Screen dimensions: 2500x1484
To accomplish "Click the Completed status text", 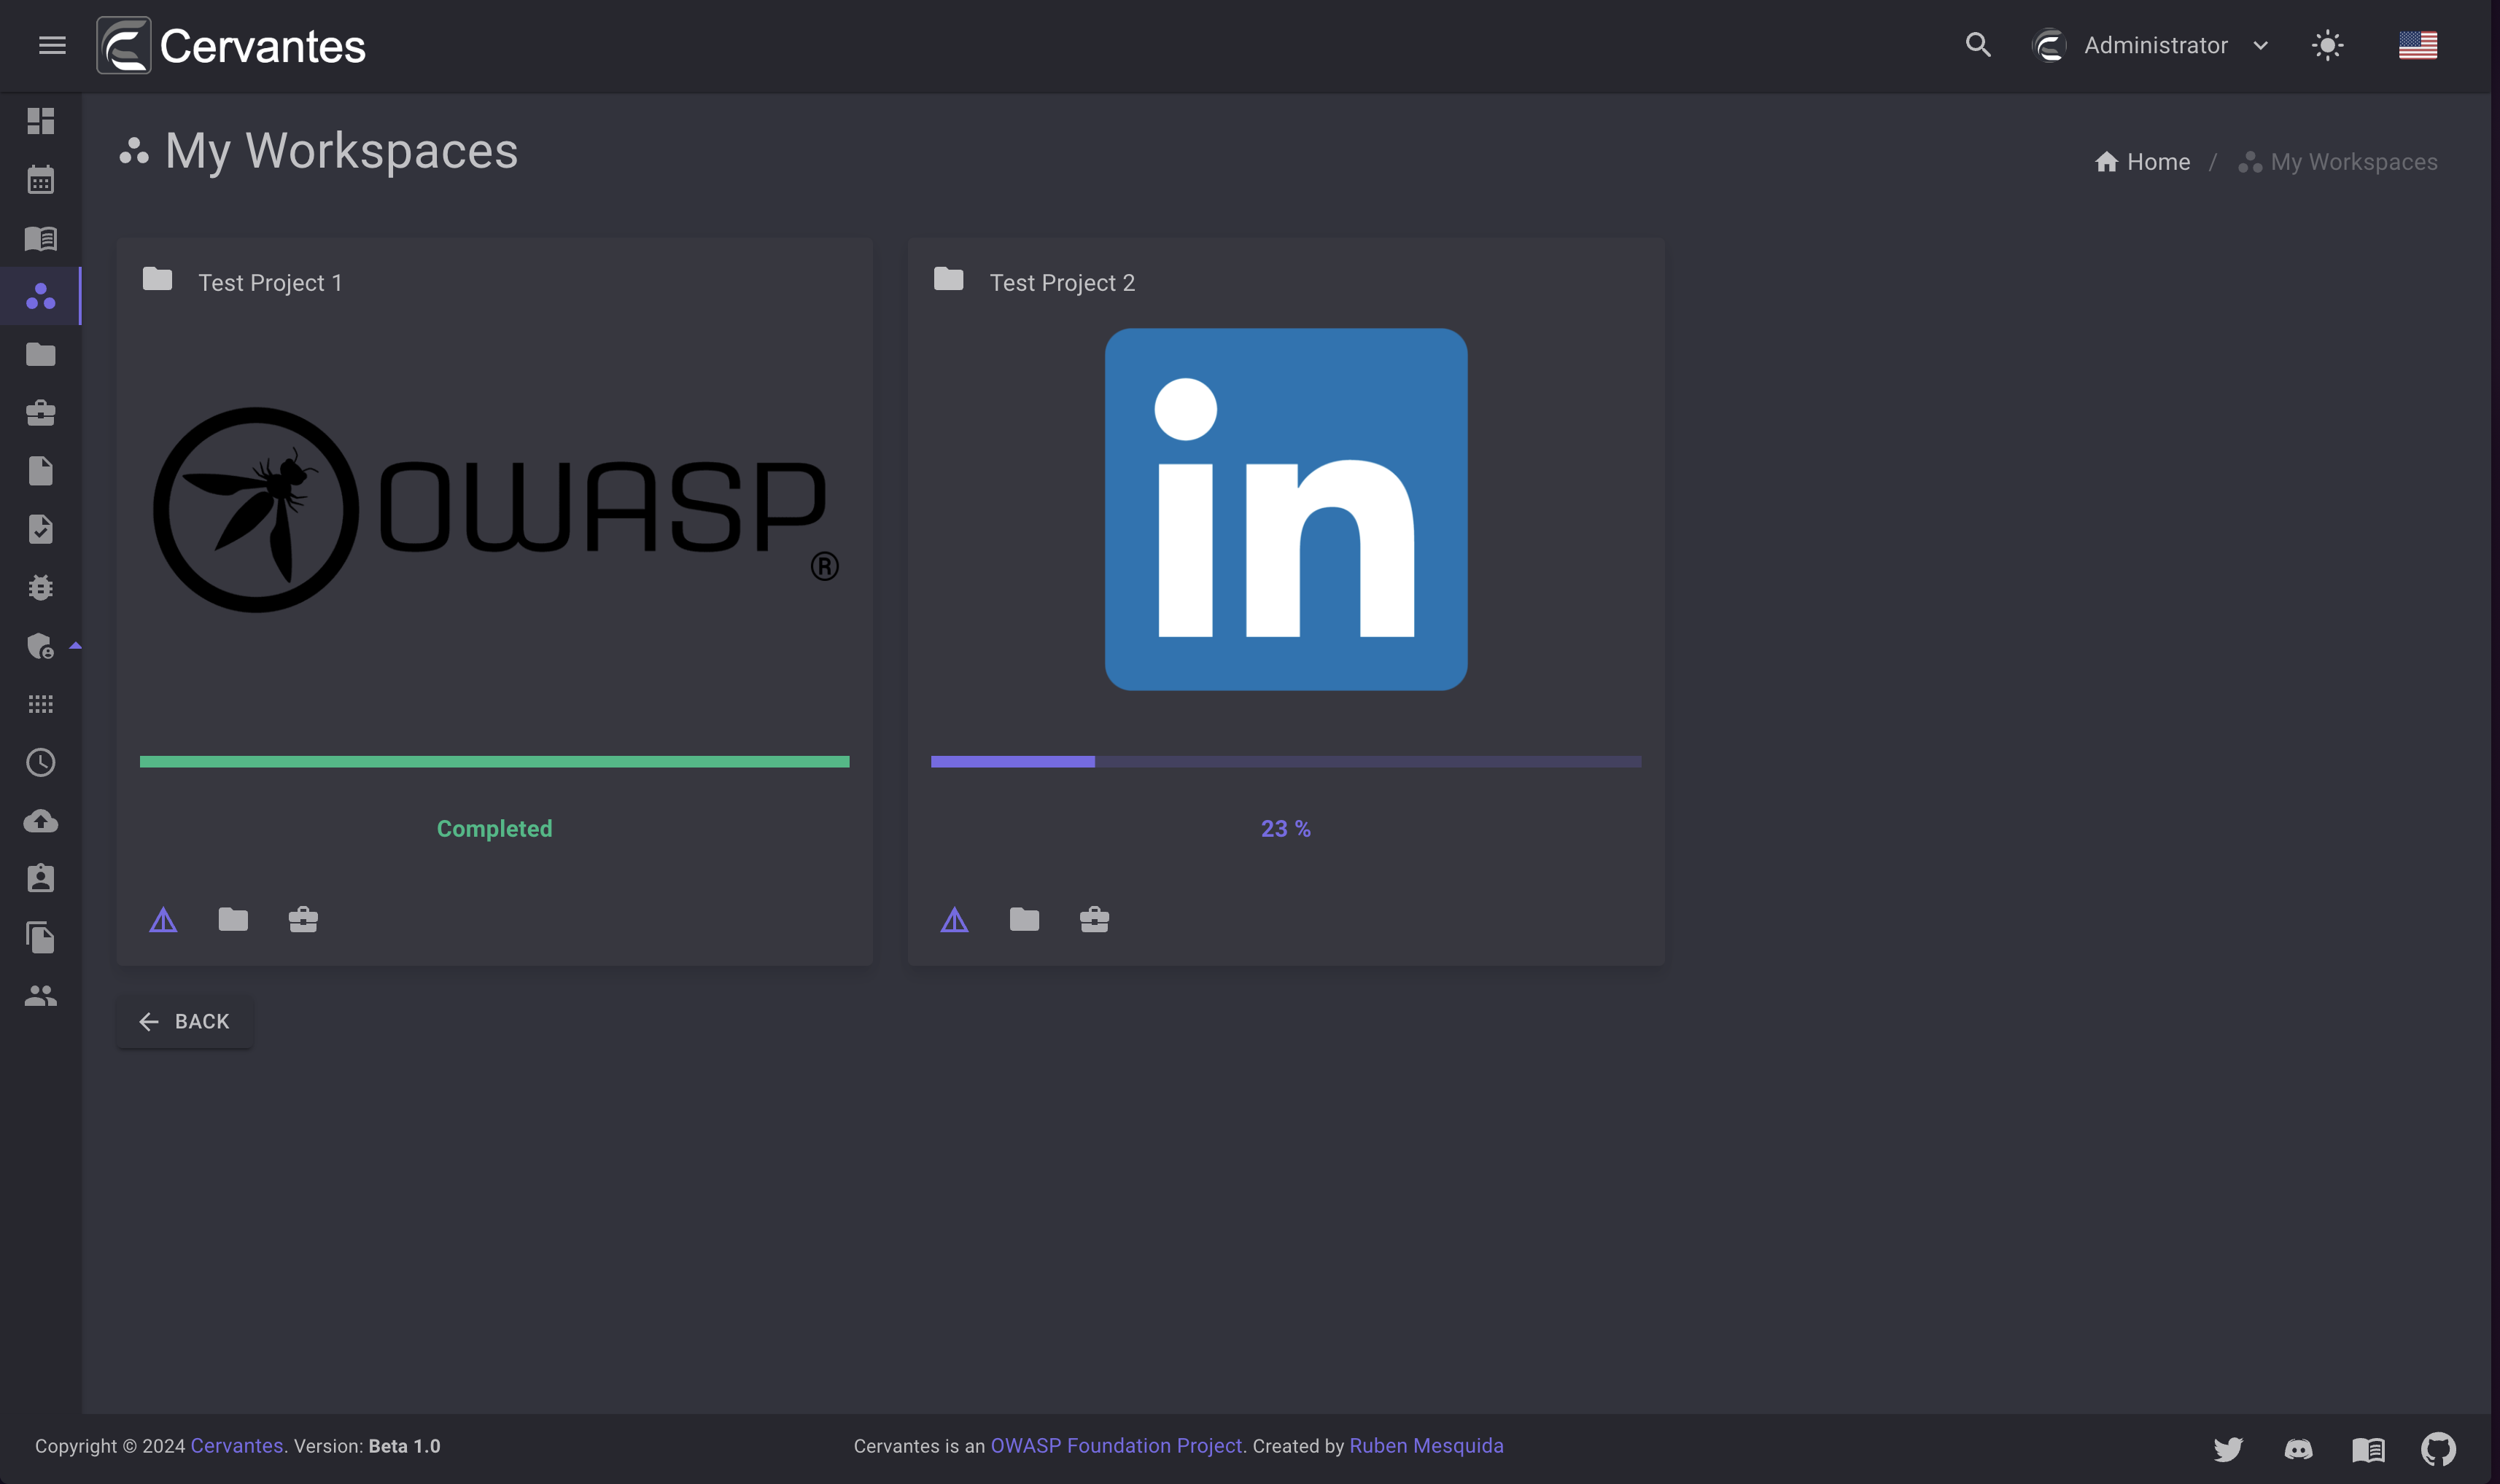I will coord(494,829).
